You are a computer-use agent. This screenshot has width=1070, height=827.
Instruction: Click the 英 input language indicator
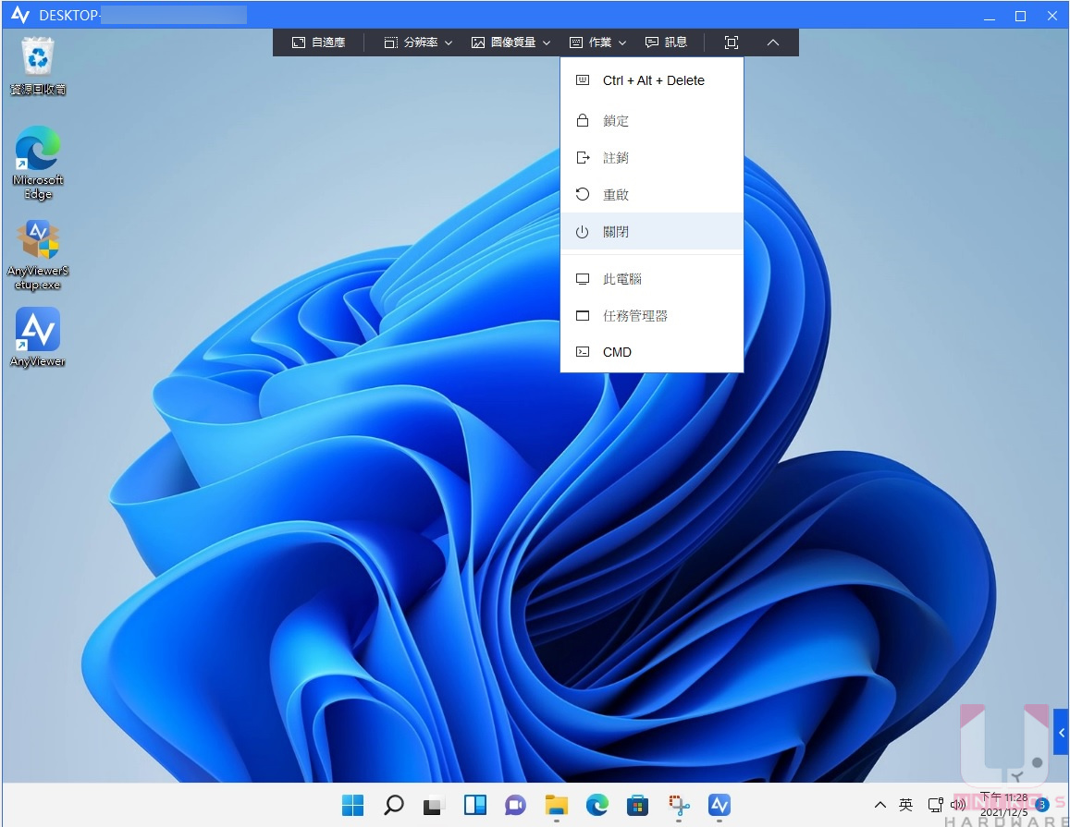coord(905,805)
